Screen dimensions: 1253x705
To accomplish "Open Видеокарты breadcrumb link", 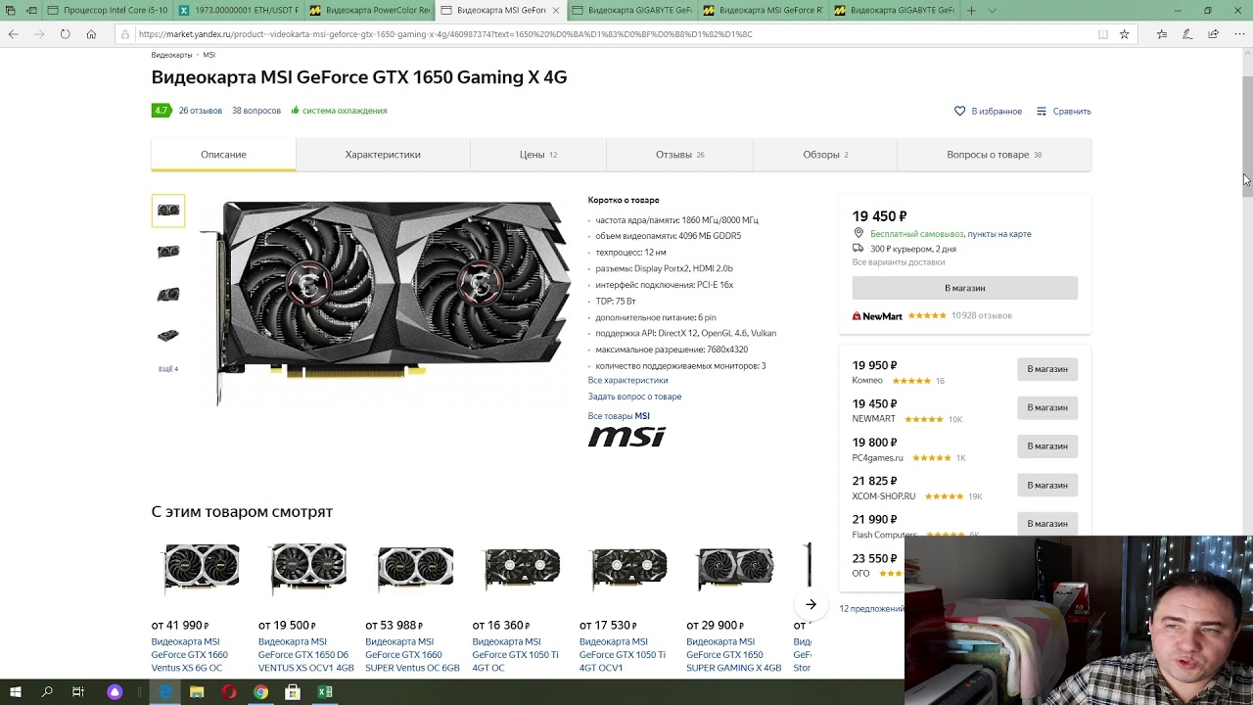I will click(171, 55).
